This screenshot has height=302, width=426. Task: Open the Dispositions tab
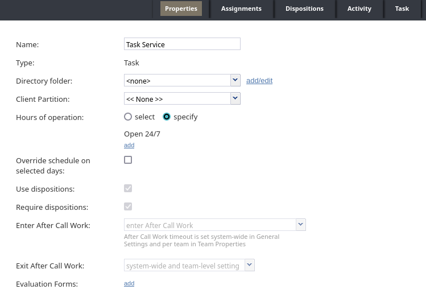(x=304, y=9)
